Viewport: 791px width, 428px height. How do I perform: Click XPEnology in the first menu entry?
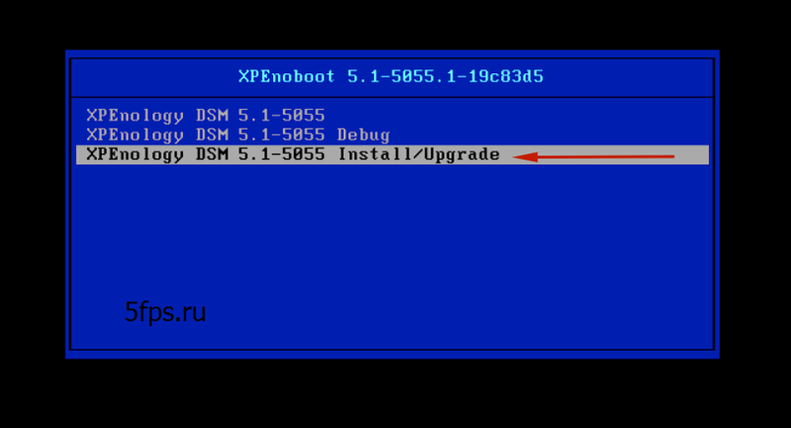pyautogui.click(x=134, y=116)
